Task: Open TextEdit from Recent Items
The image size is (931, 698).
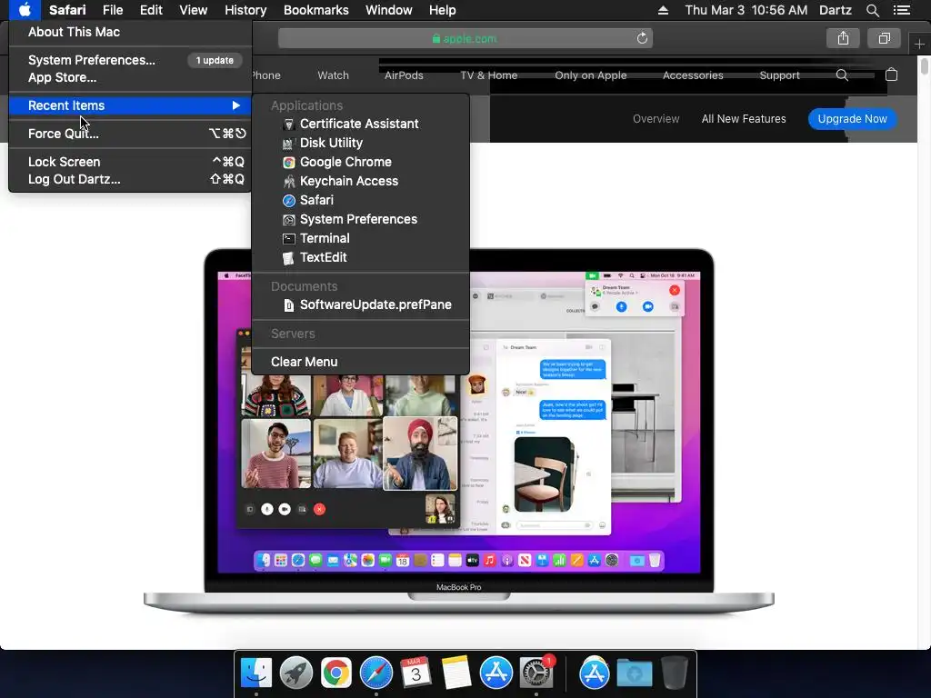Action: click(361, 257)
